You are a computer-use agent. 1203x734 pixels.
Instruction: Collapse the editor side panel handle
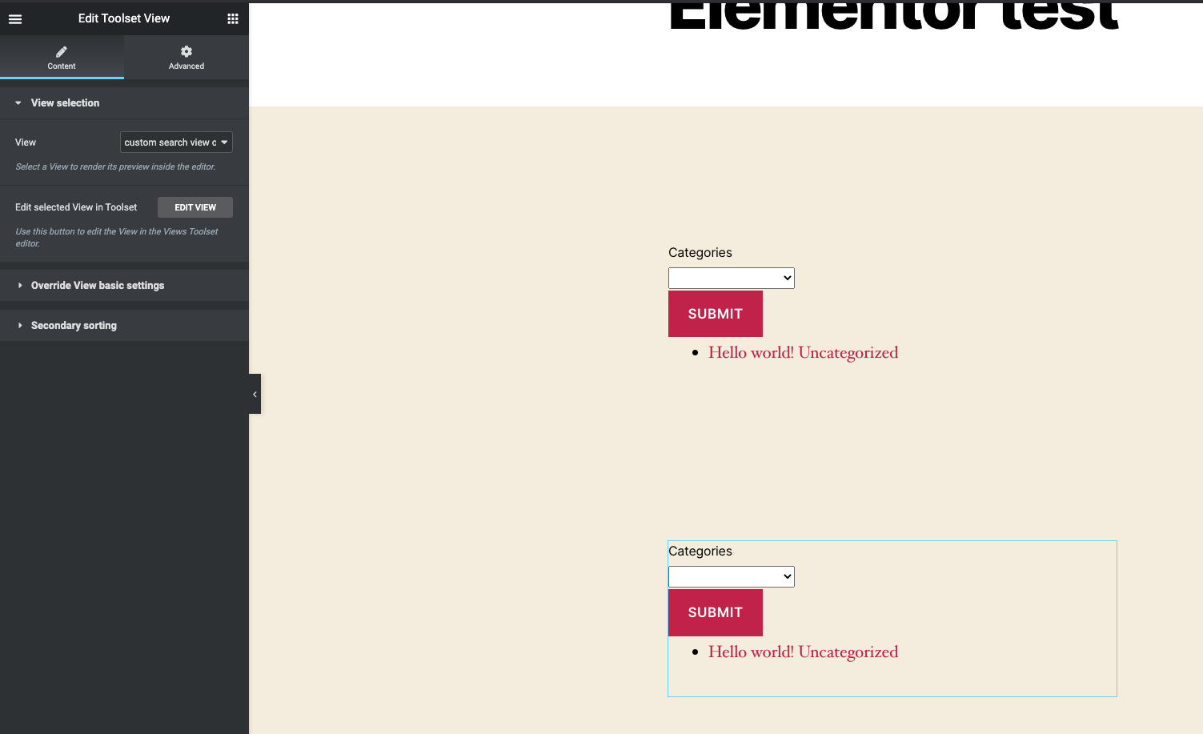[x=255, y=394]
